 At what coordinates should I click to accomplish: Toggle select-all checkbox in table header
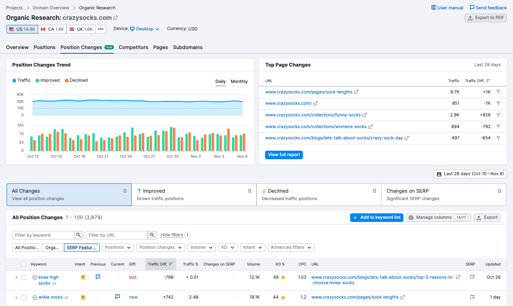[x=23, y=264]
